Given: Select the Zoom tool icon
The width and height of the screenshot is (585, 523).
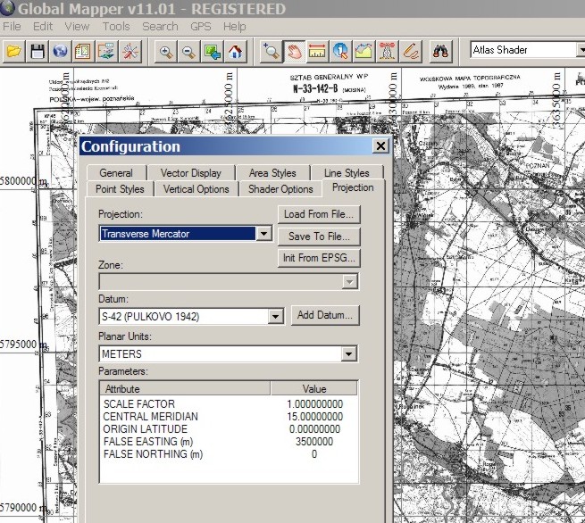Looking at the screenshot, I should point(271,52).
